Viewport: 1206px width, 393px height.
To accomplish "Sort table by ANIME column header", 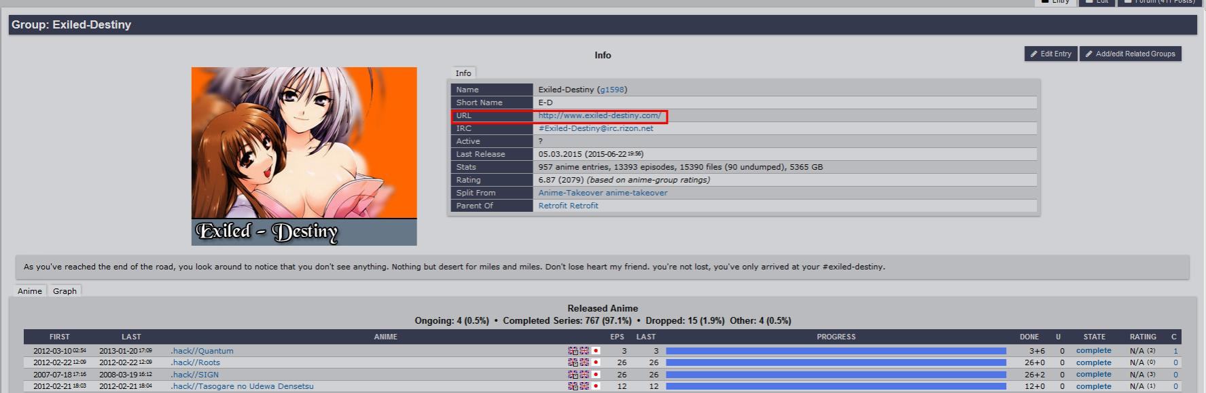I will point(385,337).
